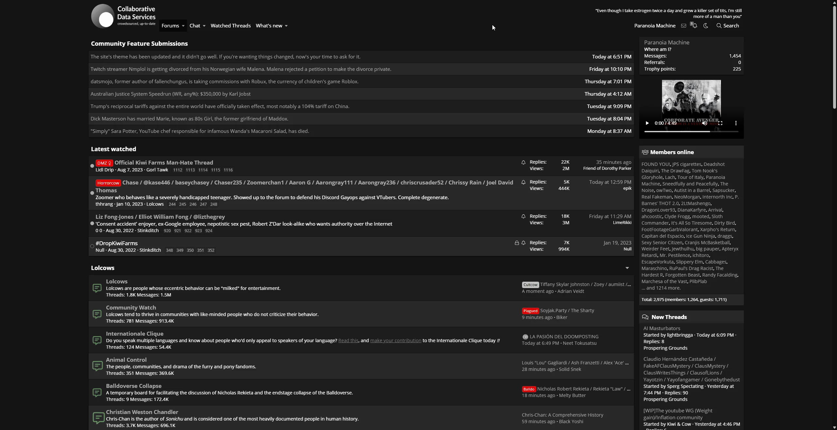837x430 pixels.
Task: Click the DMZ prefix tag
Action: pos(104,163)
